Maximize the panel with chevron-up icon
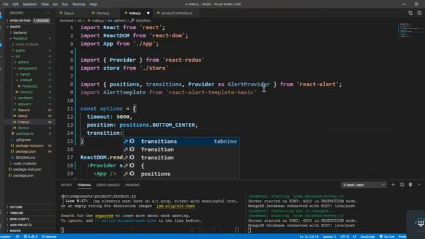 point(419,185)
